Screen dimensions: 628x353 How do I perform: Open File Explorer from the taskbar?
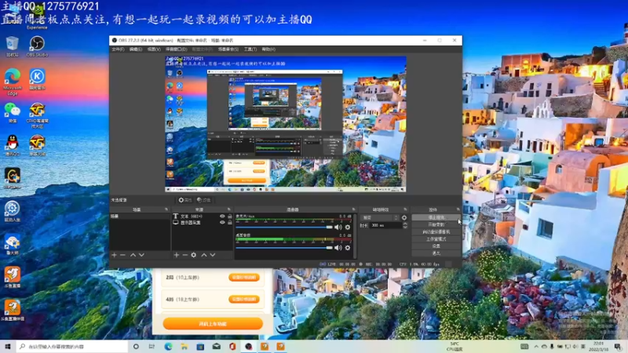pos(184,347)
